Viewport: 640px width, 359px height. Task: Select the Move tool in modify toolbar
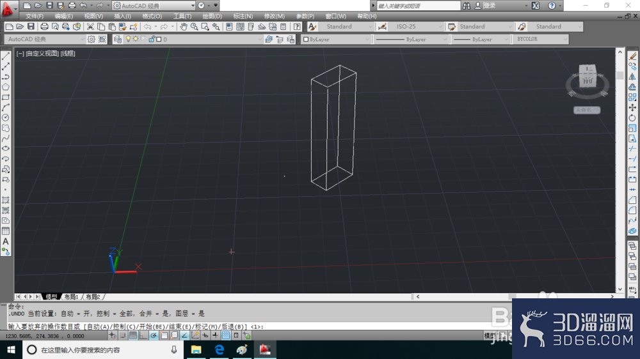tap(632, 107)
